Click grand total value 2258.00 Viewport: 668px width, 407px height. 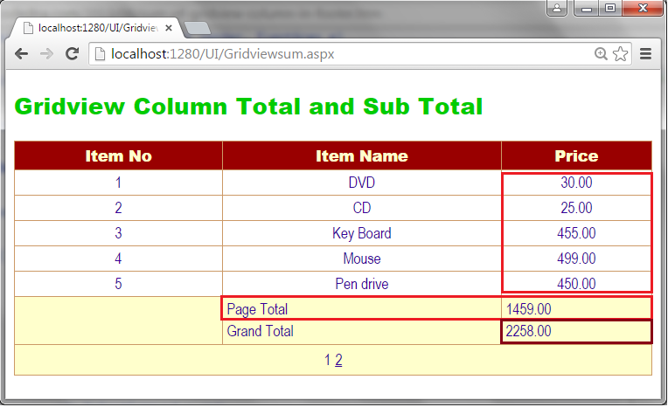(529, 331)
